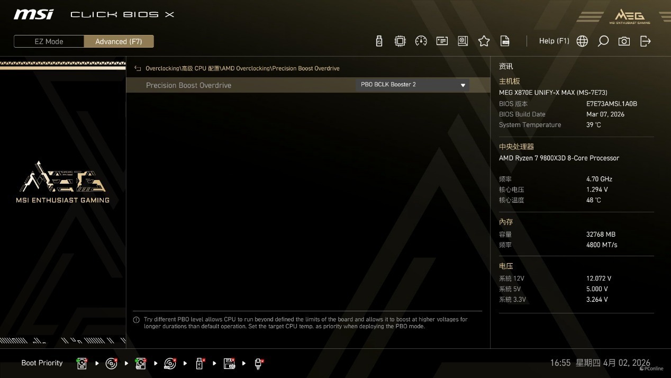
Task: Click the 主机板 section heading
Action: coord(510,82)
